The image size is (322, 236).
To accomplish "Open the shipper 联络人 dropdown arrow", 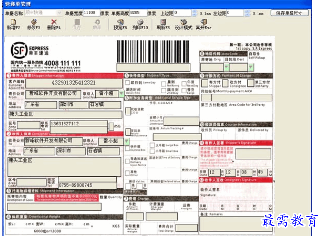I will pos(121,93).
